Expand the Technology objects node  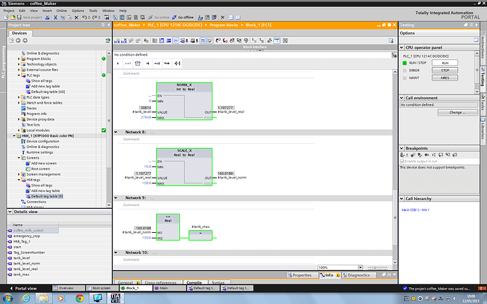pos(18,64)
